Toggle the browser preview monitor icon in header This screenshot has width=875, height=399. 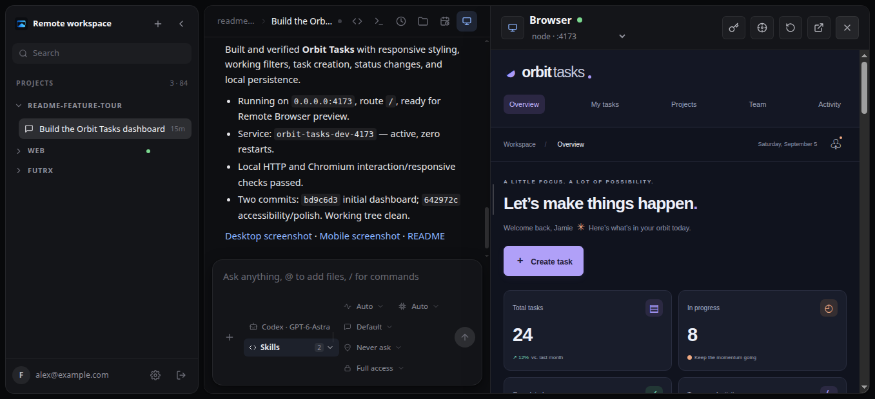point(467,21)
